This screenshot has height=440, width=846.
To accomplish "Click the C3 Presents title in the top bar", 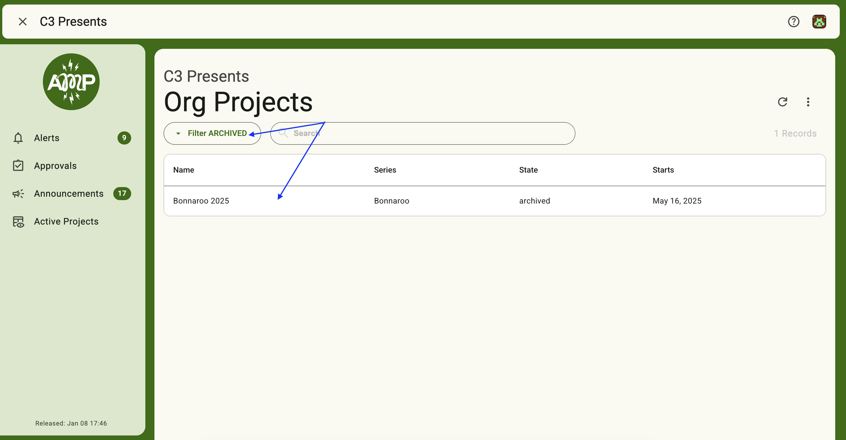I will pyautogui.click(x=73, y=22).
